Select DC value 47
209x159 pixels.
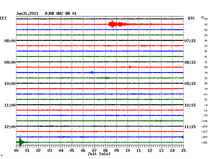tap(206, 46)
